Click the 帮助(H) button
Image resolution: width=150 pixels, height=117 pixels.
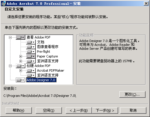(19, 110)
